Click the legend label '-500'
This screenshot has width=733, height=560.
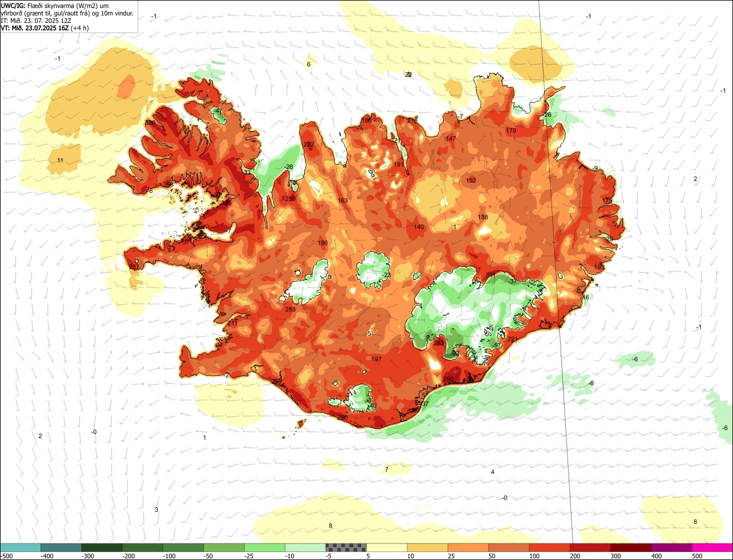pos(7,556)
